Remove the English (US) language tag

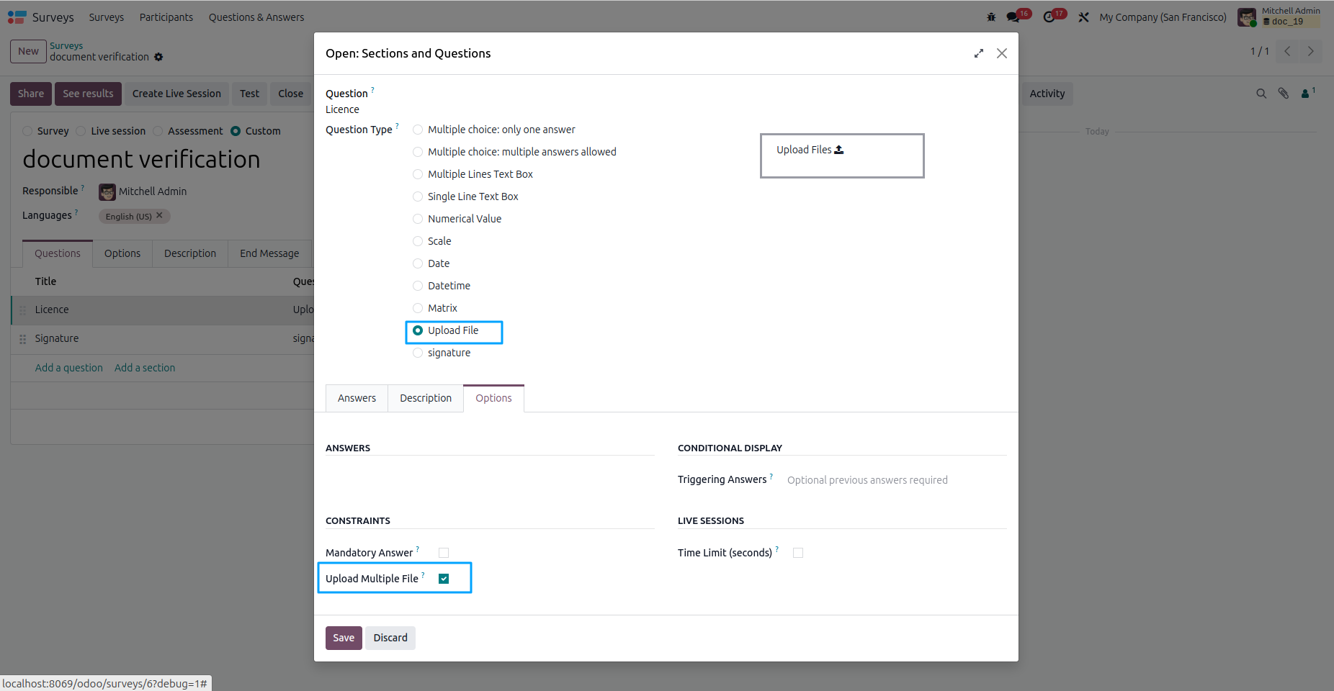[159, 215]
